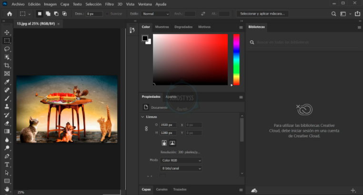Switch to the Muestras tab
363x195 pixels.
pyautogui.click(x=162, y=27)
